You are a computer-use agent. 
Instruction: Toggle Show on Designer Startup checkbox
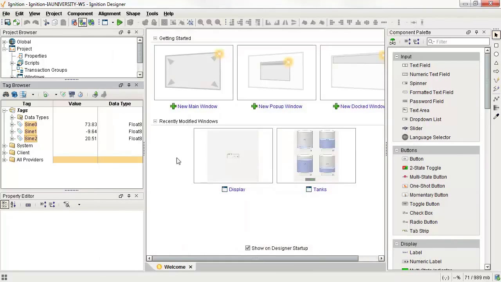[x=248, y=248]
